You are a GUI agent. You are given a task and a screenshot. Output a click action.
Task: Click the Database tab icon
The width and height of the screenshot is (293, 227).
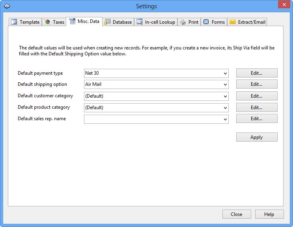[x=107, y=22]
